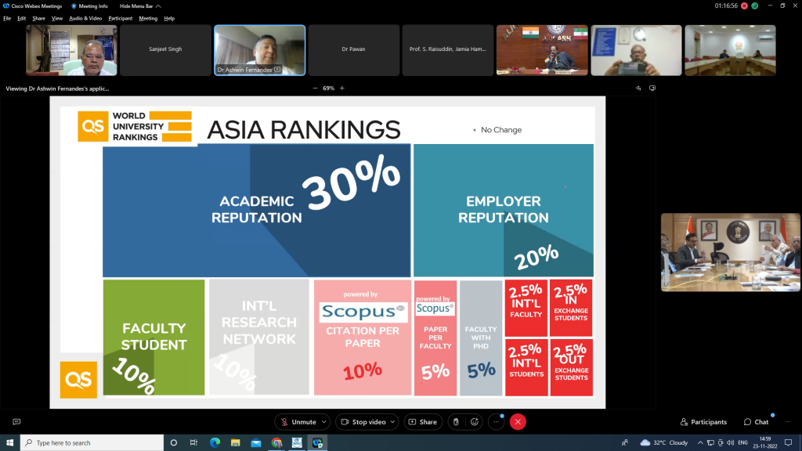The height and width of the screenshot is (451, 802).
Task: Show hidden system tray icons
Action: point(700,443)
